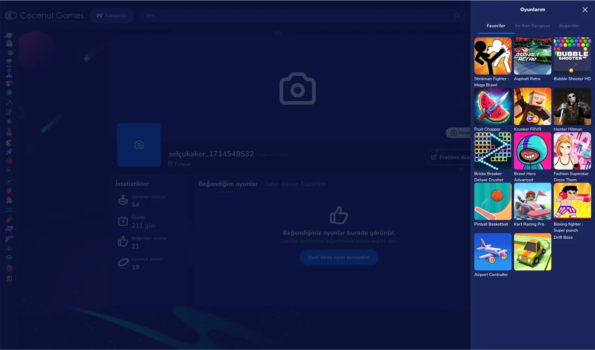Image resolution: width=595 pixels, height=350 pixels.
Task: Click the Beğenilen oyunlar thumbs-up icon
Action: [123, 242]
